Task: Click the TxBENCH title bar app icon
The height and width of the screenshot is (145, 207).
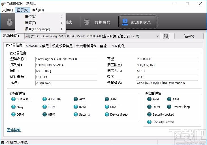Action: click(3, 4)
